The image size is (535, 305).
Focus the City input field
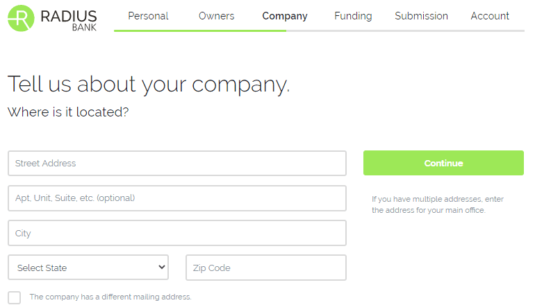[177, 233]
